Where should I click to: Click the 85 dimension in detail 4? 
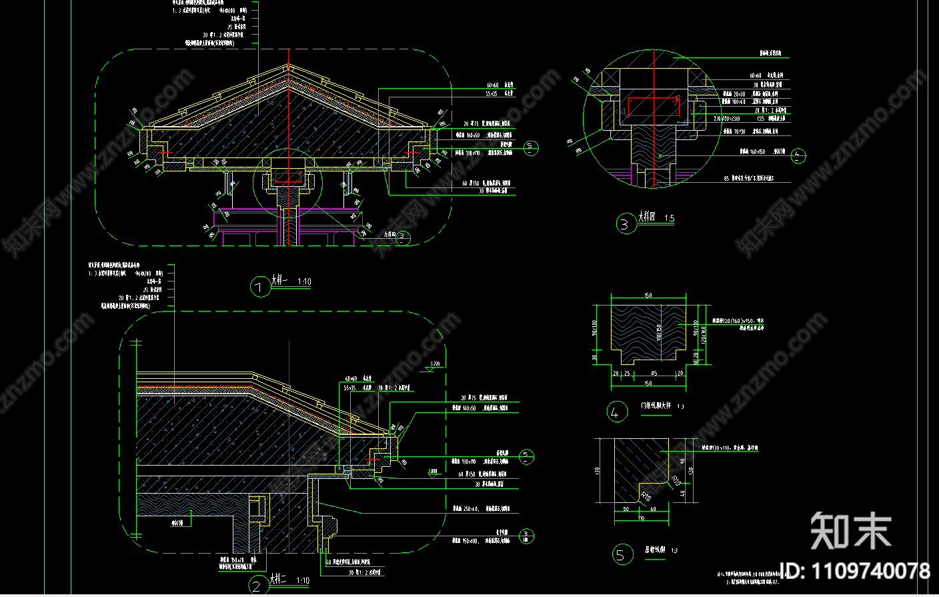click(654, 374)
